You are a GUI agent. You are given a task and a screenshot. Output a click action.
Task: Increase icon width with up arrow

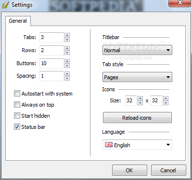[140, 98]
